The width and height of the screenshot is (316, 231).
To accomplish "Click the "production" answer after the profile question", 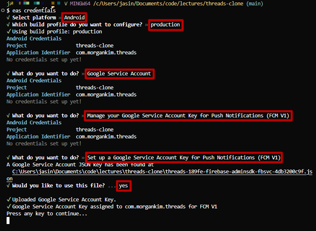I will 165,25.
